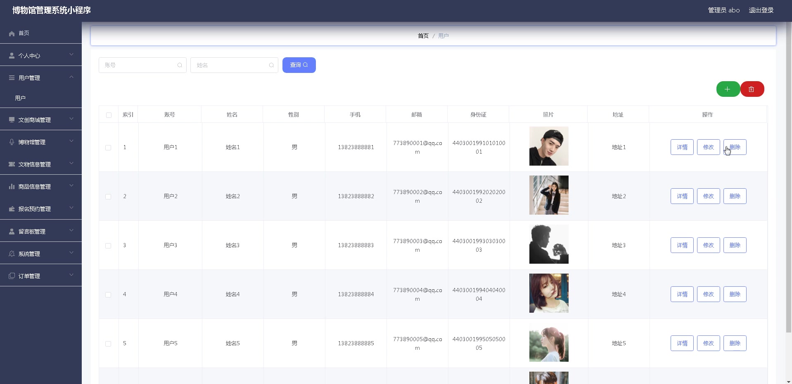Expand the 报名预约管理 chevron

[71, 208]
